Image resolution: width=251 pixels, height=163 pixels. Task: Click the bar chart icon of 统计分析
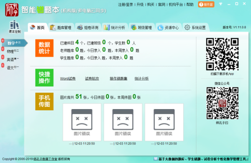point(107,28)
